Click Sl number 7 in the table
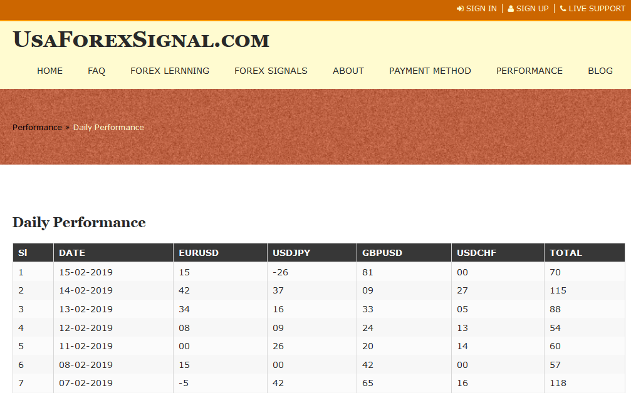631x393 pixels. point(21,384)
